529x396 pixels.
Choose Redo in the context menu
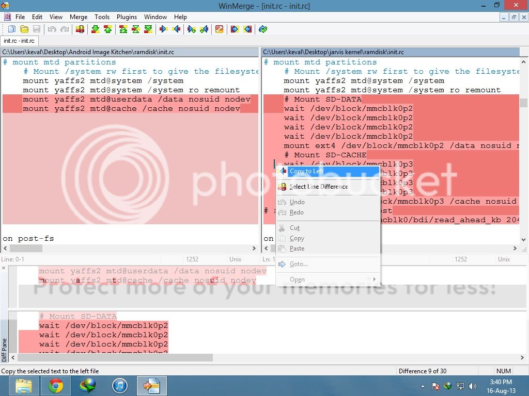coord(328,212)
